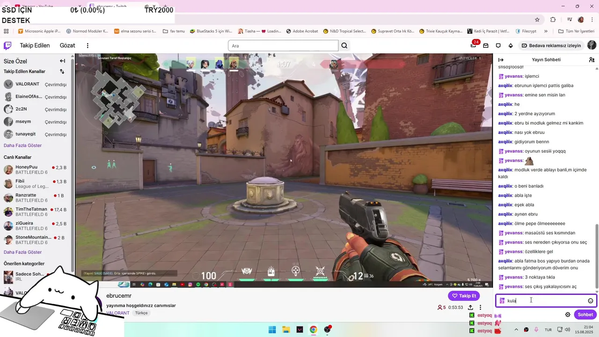Open stream options kebab below Takip Et
Screen dimensions: 599x337
click(480, 308)
